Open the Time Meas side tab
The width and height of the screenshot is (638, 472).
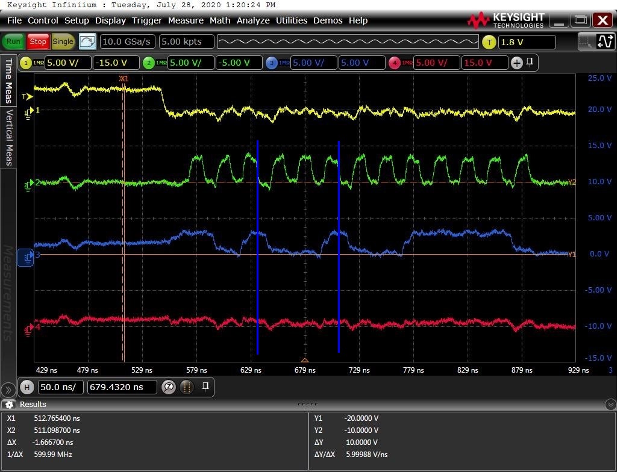(8, 80)
